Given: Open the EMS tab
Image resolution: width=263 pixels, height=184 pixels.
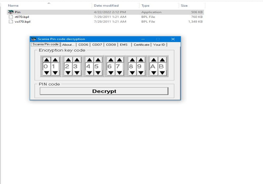Looking at the screenshot, I should (x=124, y=45).
